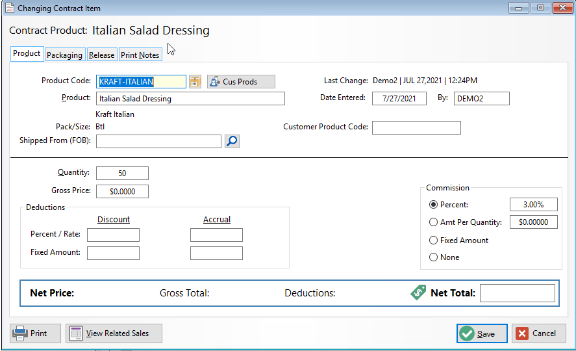Close the Changing Contract Item window
Image resolution: width=576 pixels, height=351 pixels.
pos(562,8)
